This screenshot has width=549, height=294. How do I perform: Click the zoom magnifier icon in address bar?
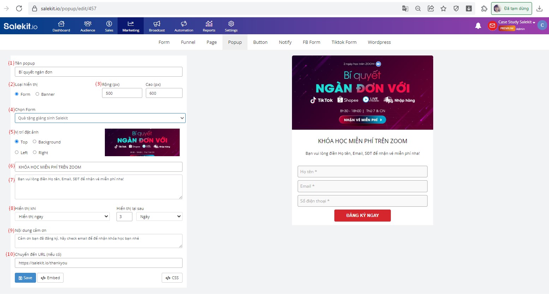pos(418,8)
